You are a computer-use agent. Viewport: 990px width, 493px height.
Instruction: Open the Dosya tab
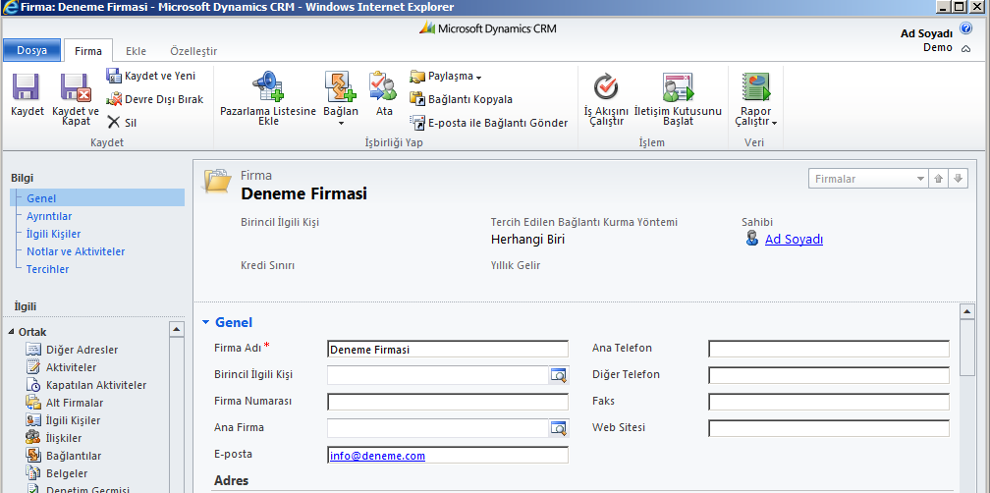(32, 50)
